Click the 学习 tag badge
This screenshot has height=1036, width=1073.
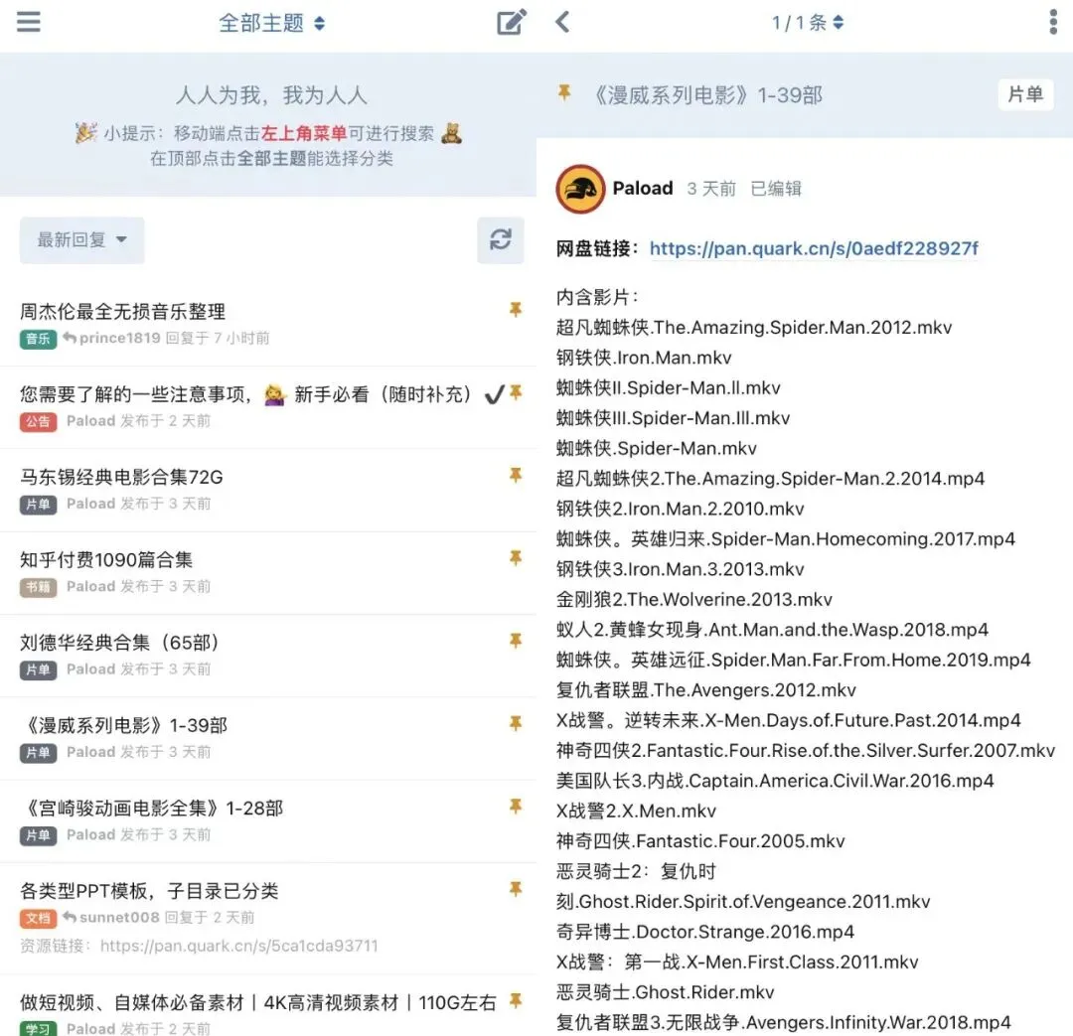tap(39, 1028)
